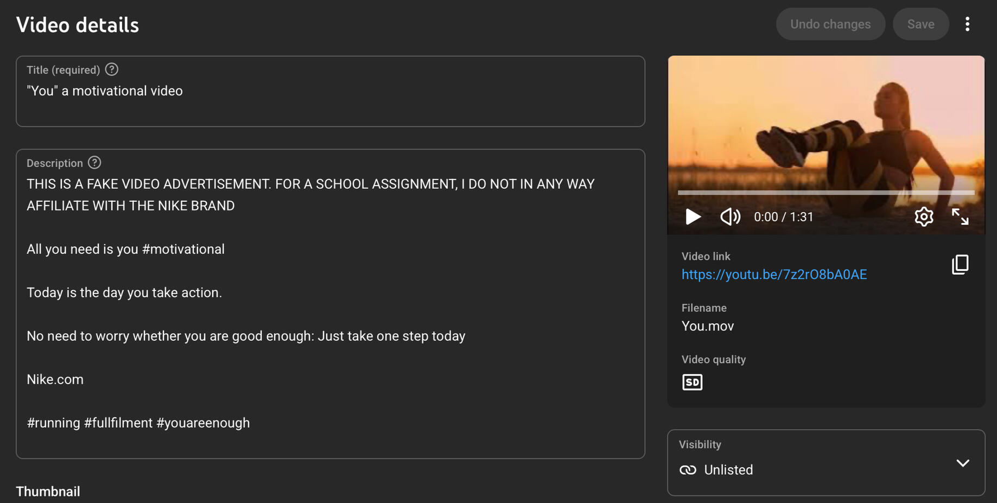
Task: Click the Thumbnail section heading
Action: (48, 492)
